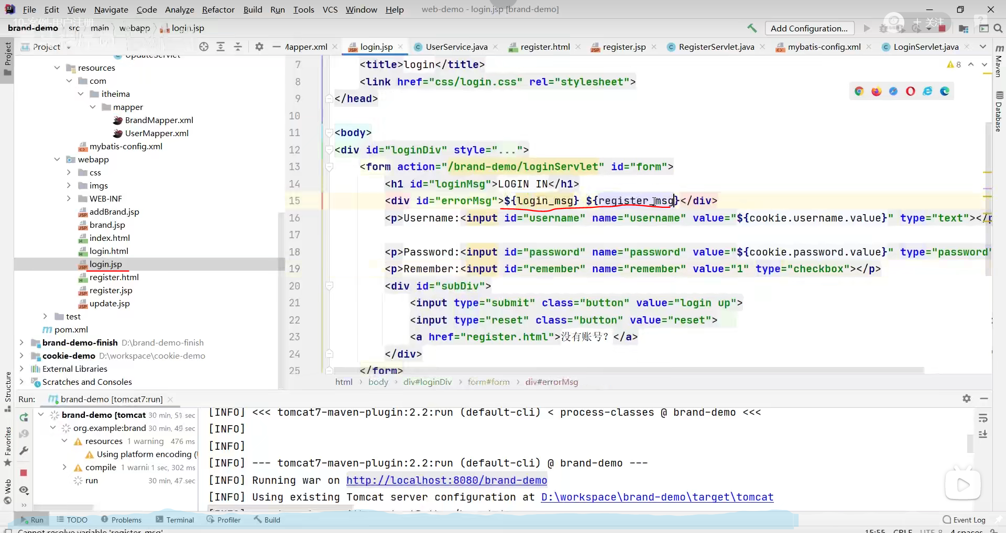The image size is (1006, 533).
Task: Minimize the Run tool window
Action: (x=984, y=398)
